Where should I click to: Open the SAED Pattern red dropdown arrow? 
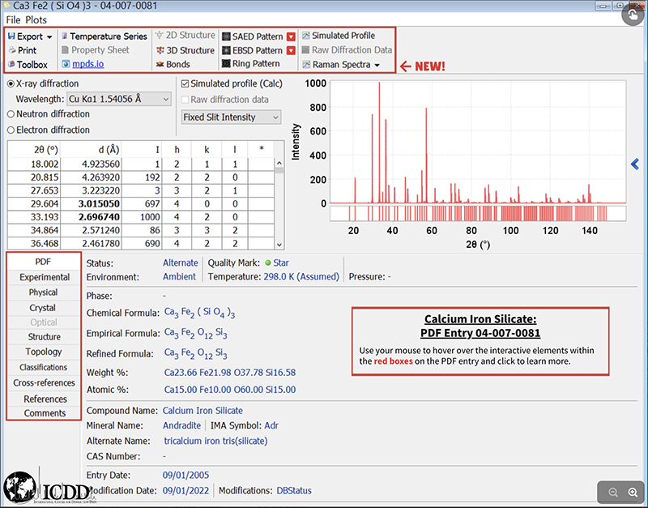(291, 36)
